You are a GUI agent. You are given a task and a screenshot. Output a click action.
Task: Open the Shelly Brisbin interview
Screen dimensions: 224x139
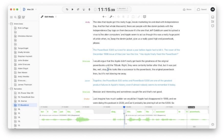(x=24, y=52)
